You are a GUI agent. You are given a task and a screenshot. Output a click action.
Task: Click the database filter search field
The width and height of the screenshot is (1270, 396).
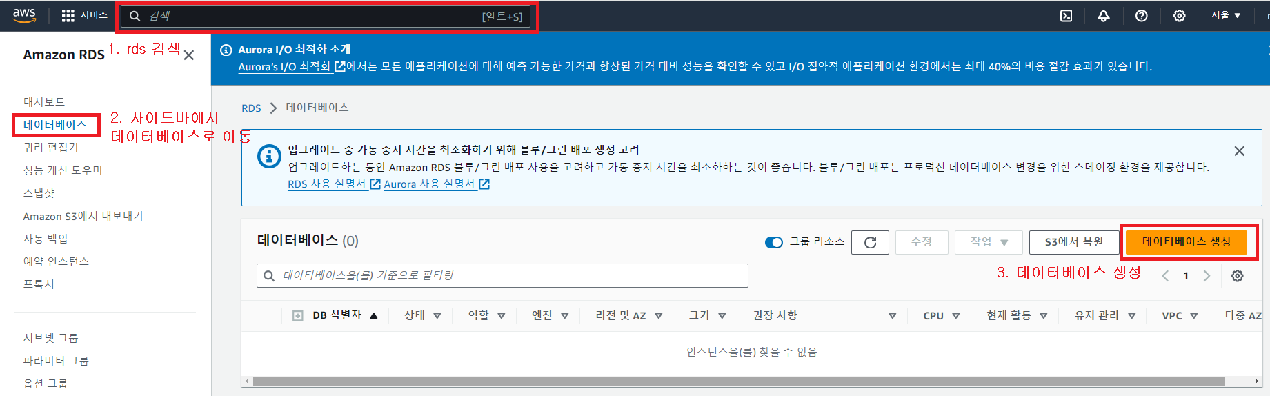tap(502, 276)
